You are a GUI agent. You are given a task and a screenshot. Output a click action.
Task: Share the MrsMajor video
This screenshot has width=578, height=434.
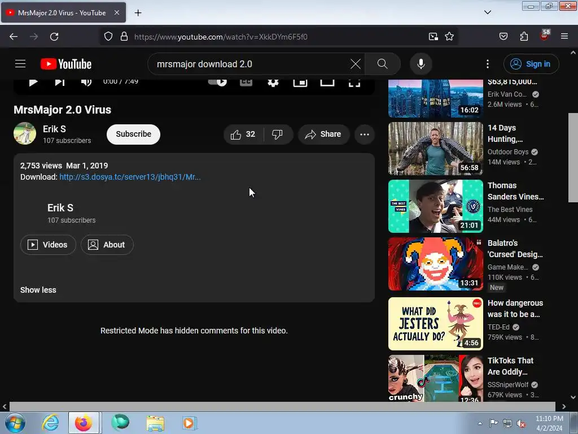tap(323, 134)
